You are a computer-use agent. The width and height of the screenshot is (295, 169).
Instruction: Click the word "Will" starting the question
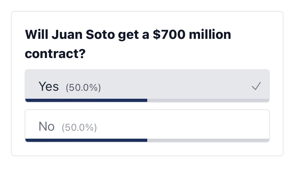click(37, 35)
